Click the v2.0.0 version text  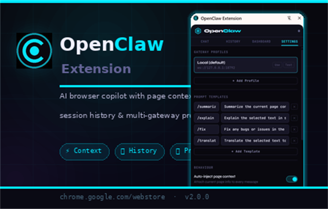197,197
